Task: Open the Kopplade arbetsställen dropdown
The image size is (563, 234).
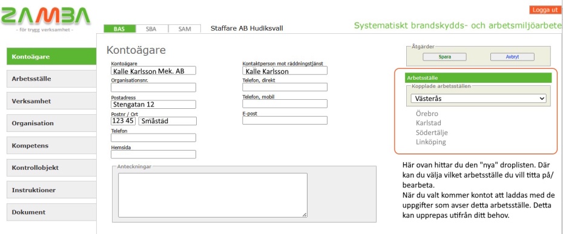Action: (478, 99)
